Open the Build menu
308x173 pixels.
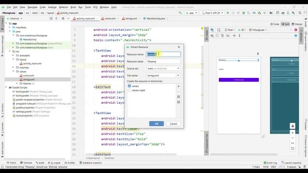73,7
